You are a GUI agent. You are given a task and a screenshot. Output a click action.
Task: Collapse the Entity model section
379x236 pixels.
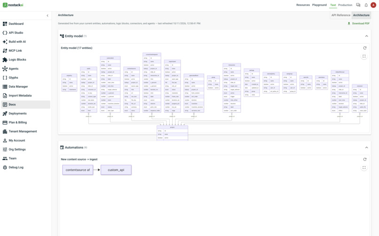click(x=366, y=36)
